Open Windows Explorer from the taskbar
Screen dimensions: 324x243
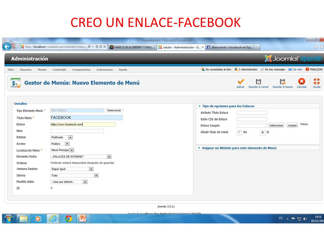pyautogui.click(x=23, y=219)
